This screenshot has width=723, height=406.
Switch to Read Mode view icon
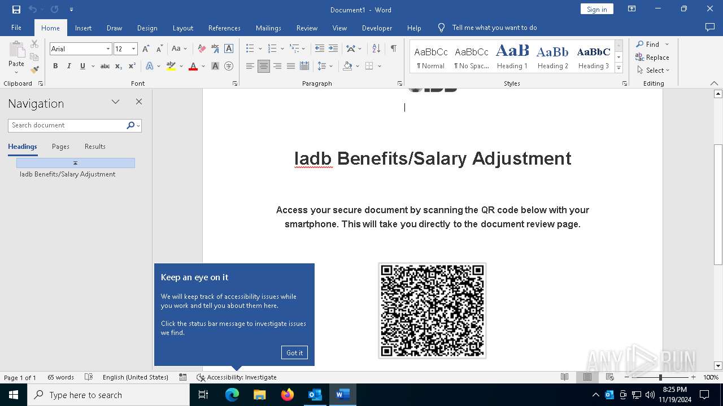click(564, 377)
